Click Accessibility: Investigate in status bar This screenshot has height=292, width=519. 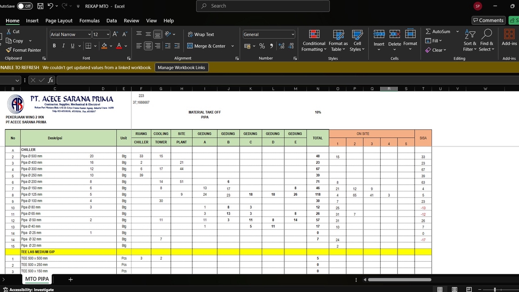pos(29,289)
